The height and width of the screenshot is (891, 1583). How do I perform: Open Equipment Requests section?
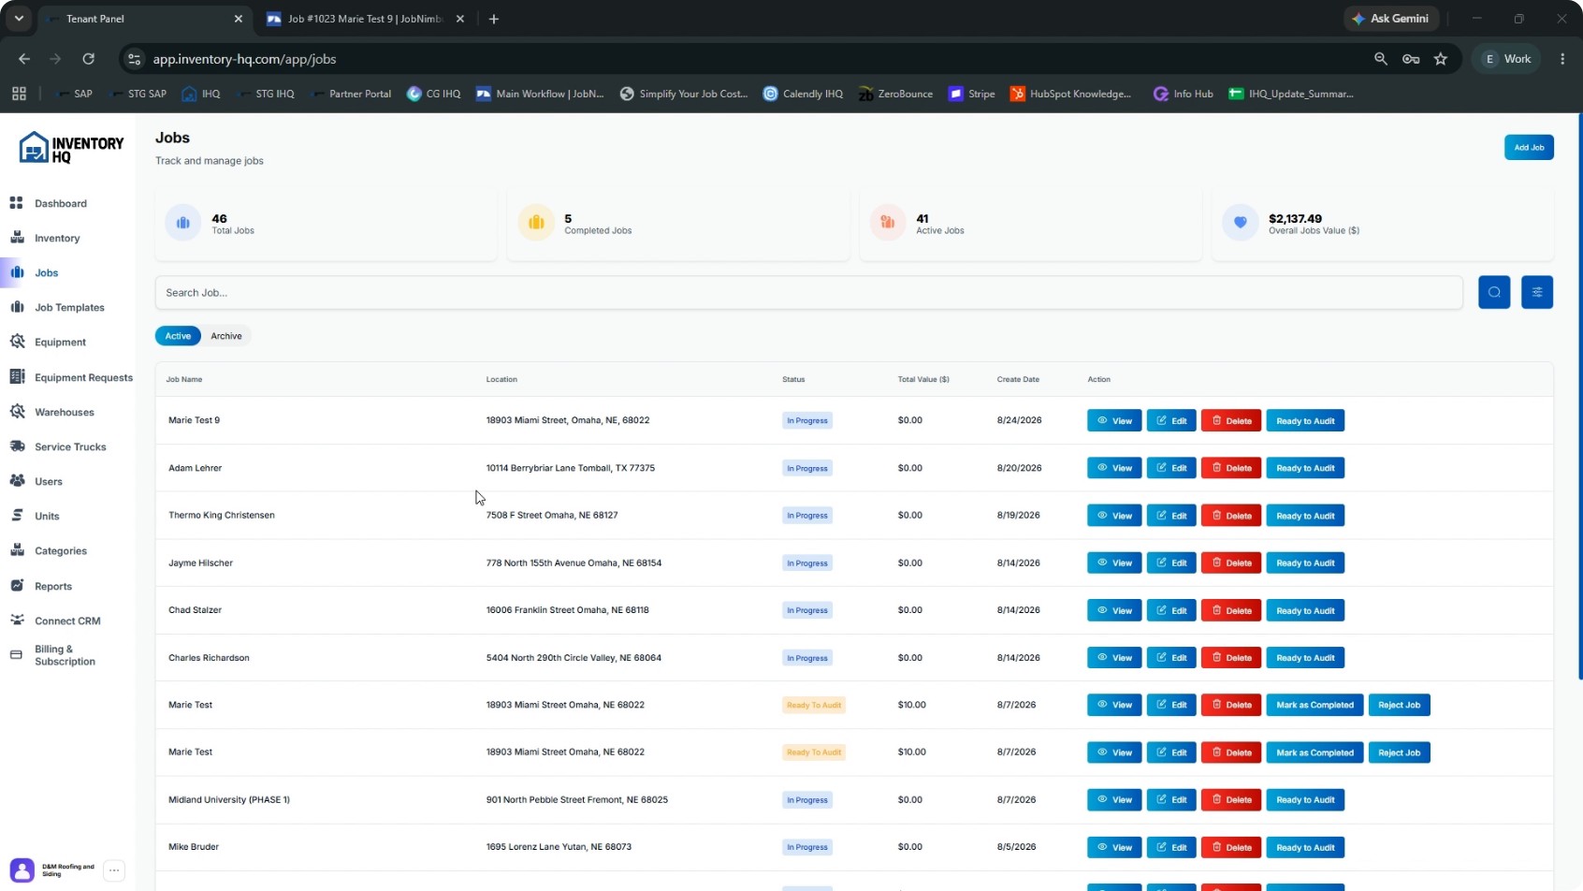pos(83,377)
